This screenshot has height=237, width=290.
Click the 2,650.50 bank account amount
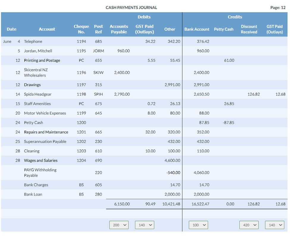tap(202, 94)
